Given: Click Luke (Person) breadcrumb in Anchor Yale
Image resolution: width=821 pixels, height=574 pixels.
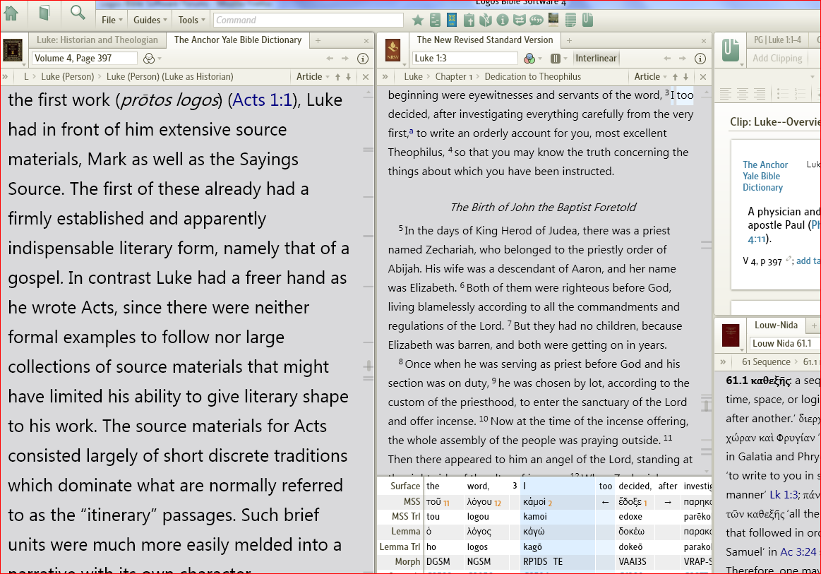Looking at the screenshot, I should [x=67, y=76].
